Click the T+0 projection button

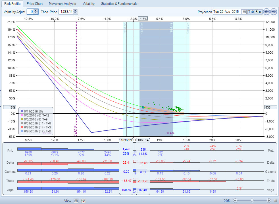point(251,12)
